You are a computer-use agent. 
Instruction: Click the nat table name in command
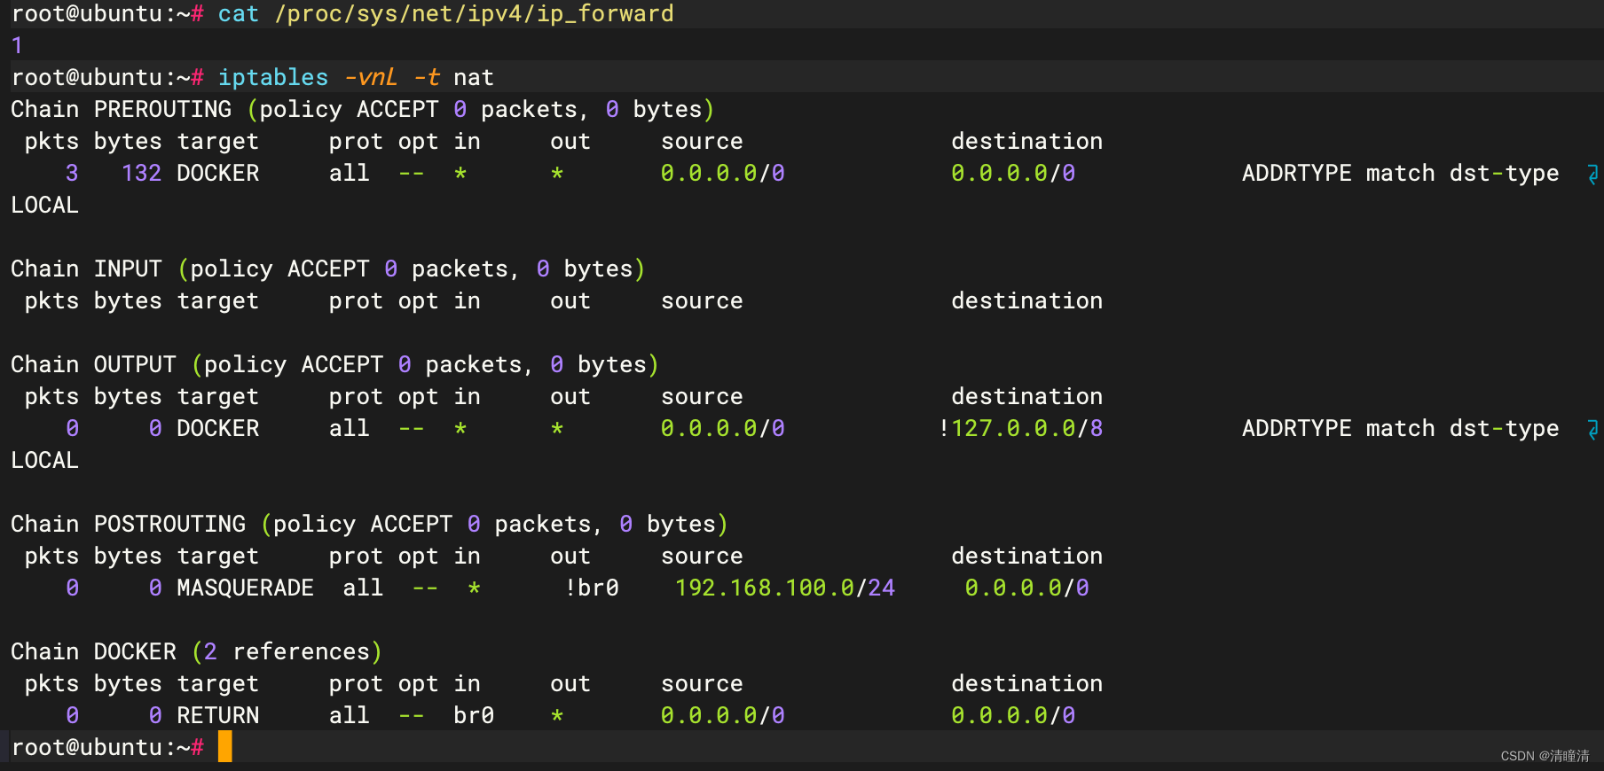click(x=474, y=78)
